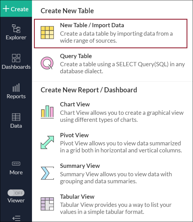The width and height of the screenshot is (193, 222).
Task: Click the Chart View title text
Action: tap(75, 104)
